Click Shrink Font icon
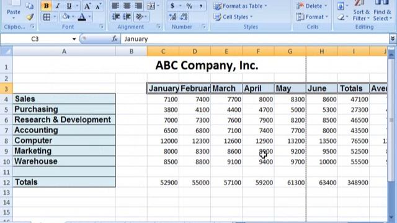 click(x=98, y=6)
